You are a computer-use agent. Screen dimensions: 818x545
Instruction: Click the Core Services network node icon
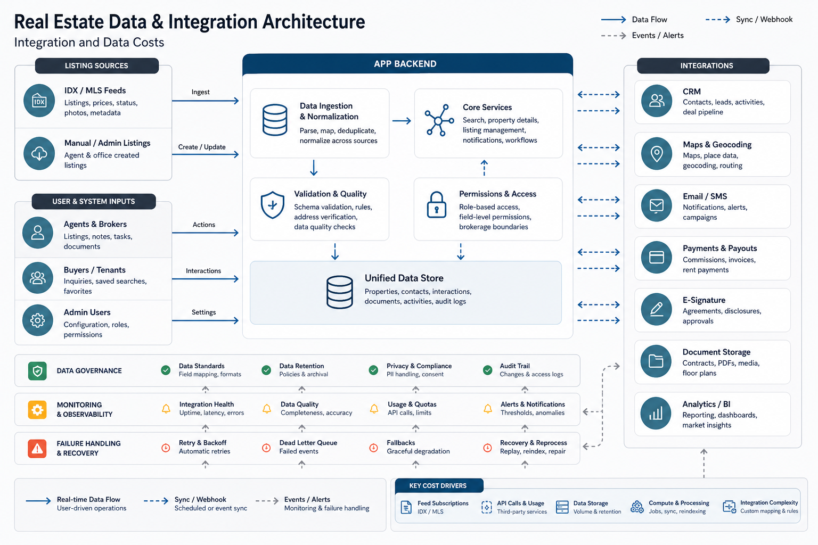coord(439,120)
